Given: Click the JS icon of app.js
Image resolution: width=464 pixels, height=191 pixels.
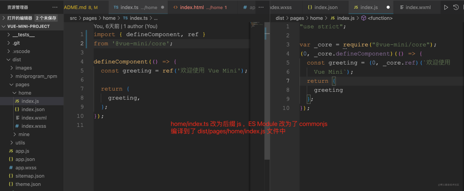Looking at the screenshot, I should tap(11, 151).
